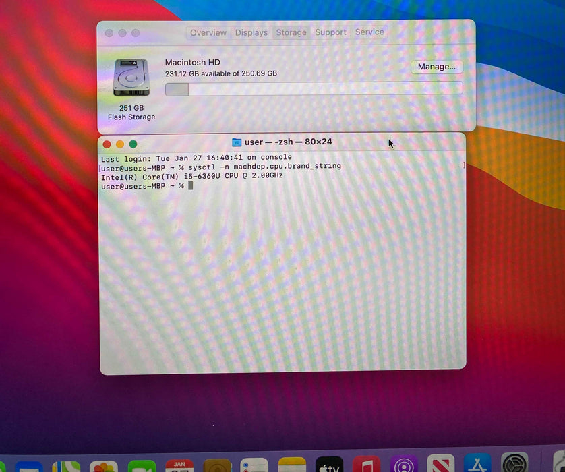Viewport: 565px width, 472px height.
Task: Click the Macintosh HD drive icon
Action: coord(131,78)
